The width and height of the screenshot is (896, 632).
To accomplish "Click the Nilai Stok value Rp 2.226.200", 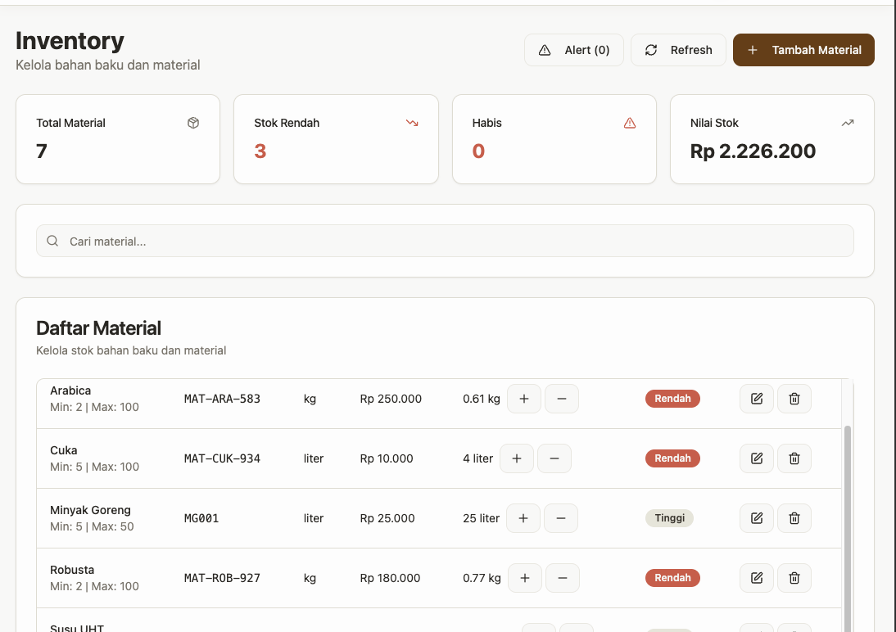I will click(x=753, y=151).
